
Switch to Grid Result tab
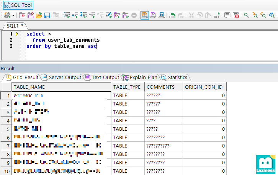click(22, 77)
